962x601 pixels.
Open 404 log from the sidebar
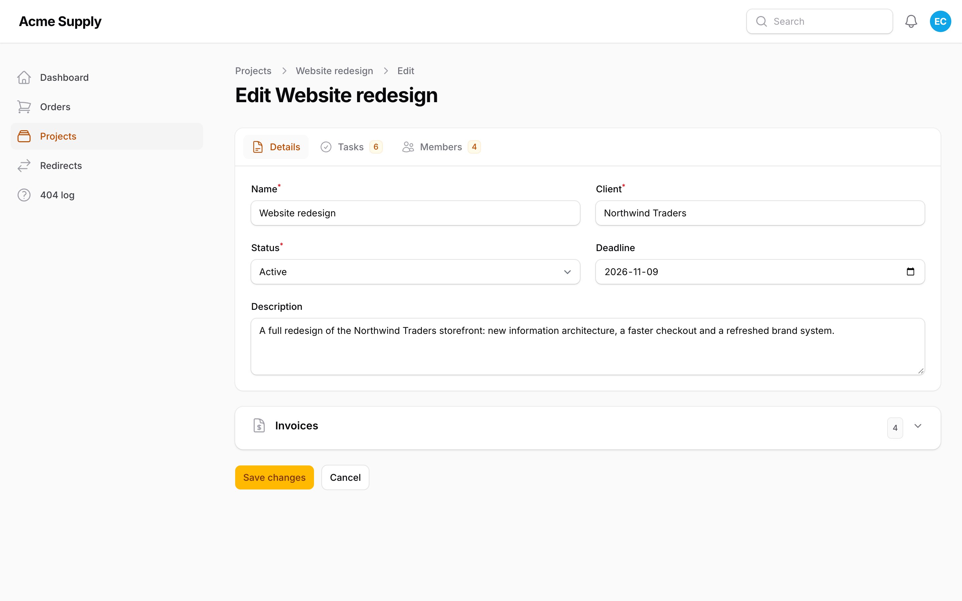click(x=107, y=195)
